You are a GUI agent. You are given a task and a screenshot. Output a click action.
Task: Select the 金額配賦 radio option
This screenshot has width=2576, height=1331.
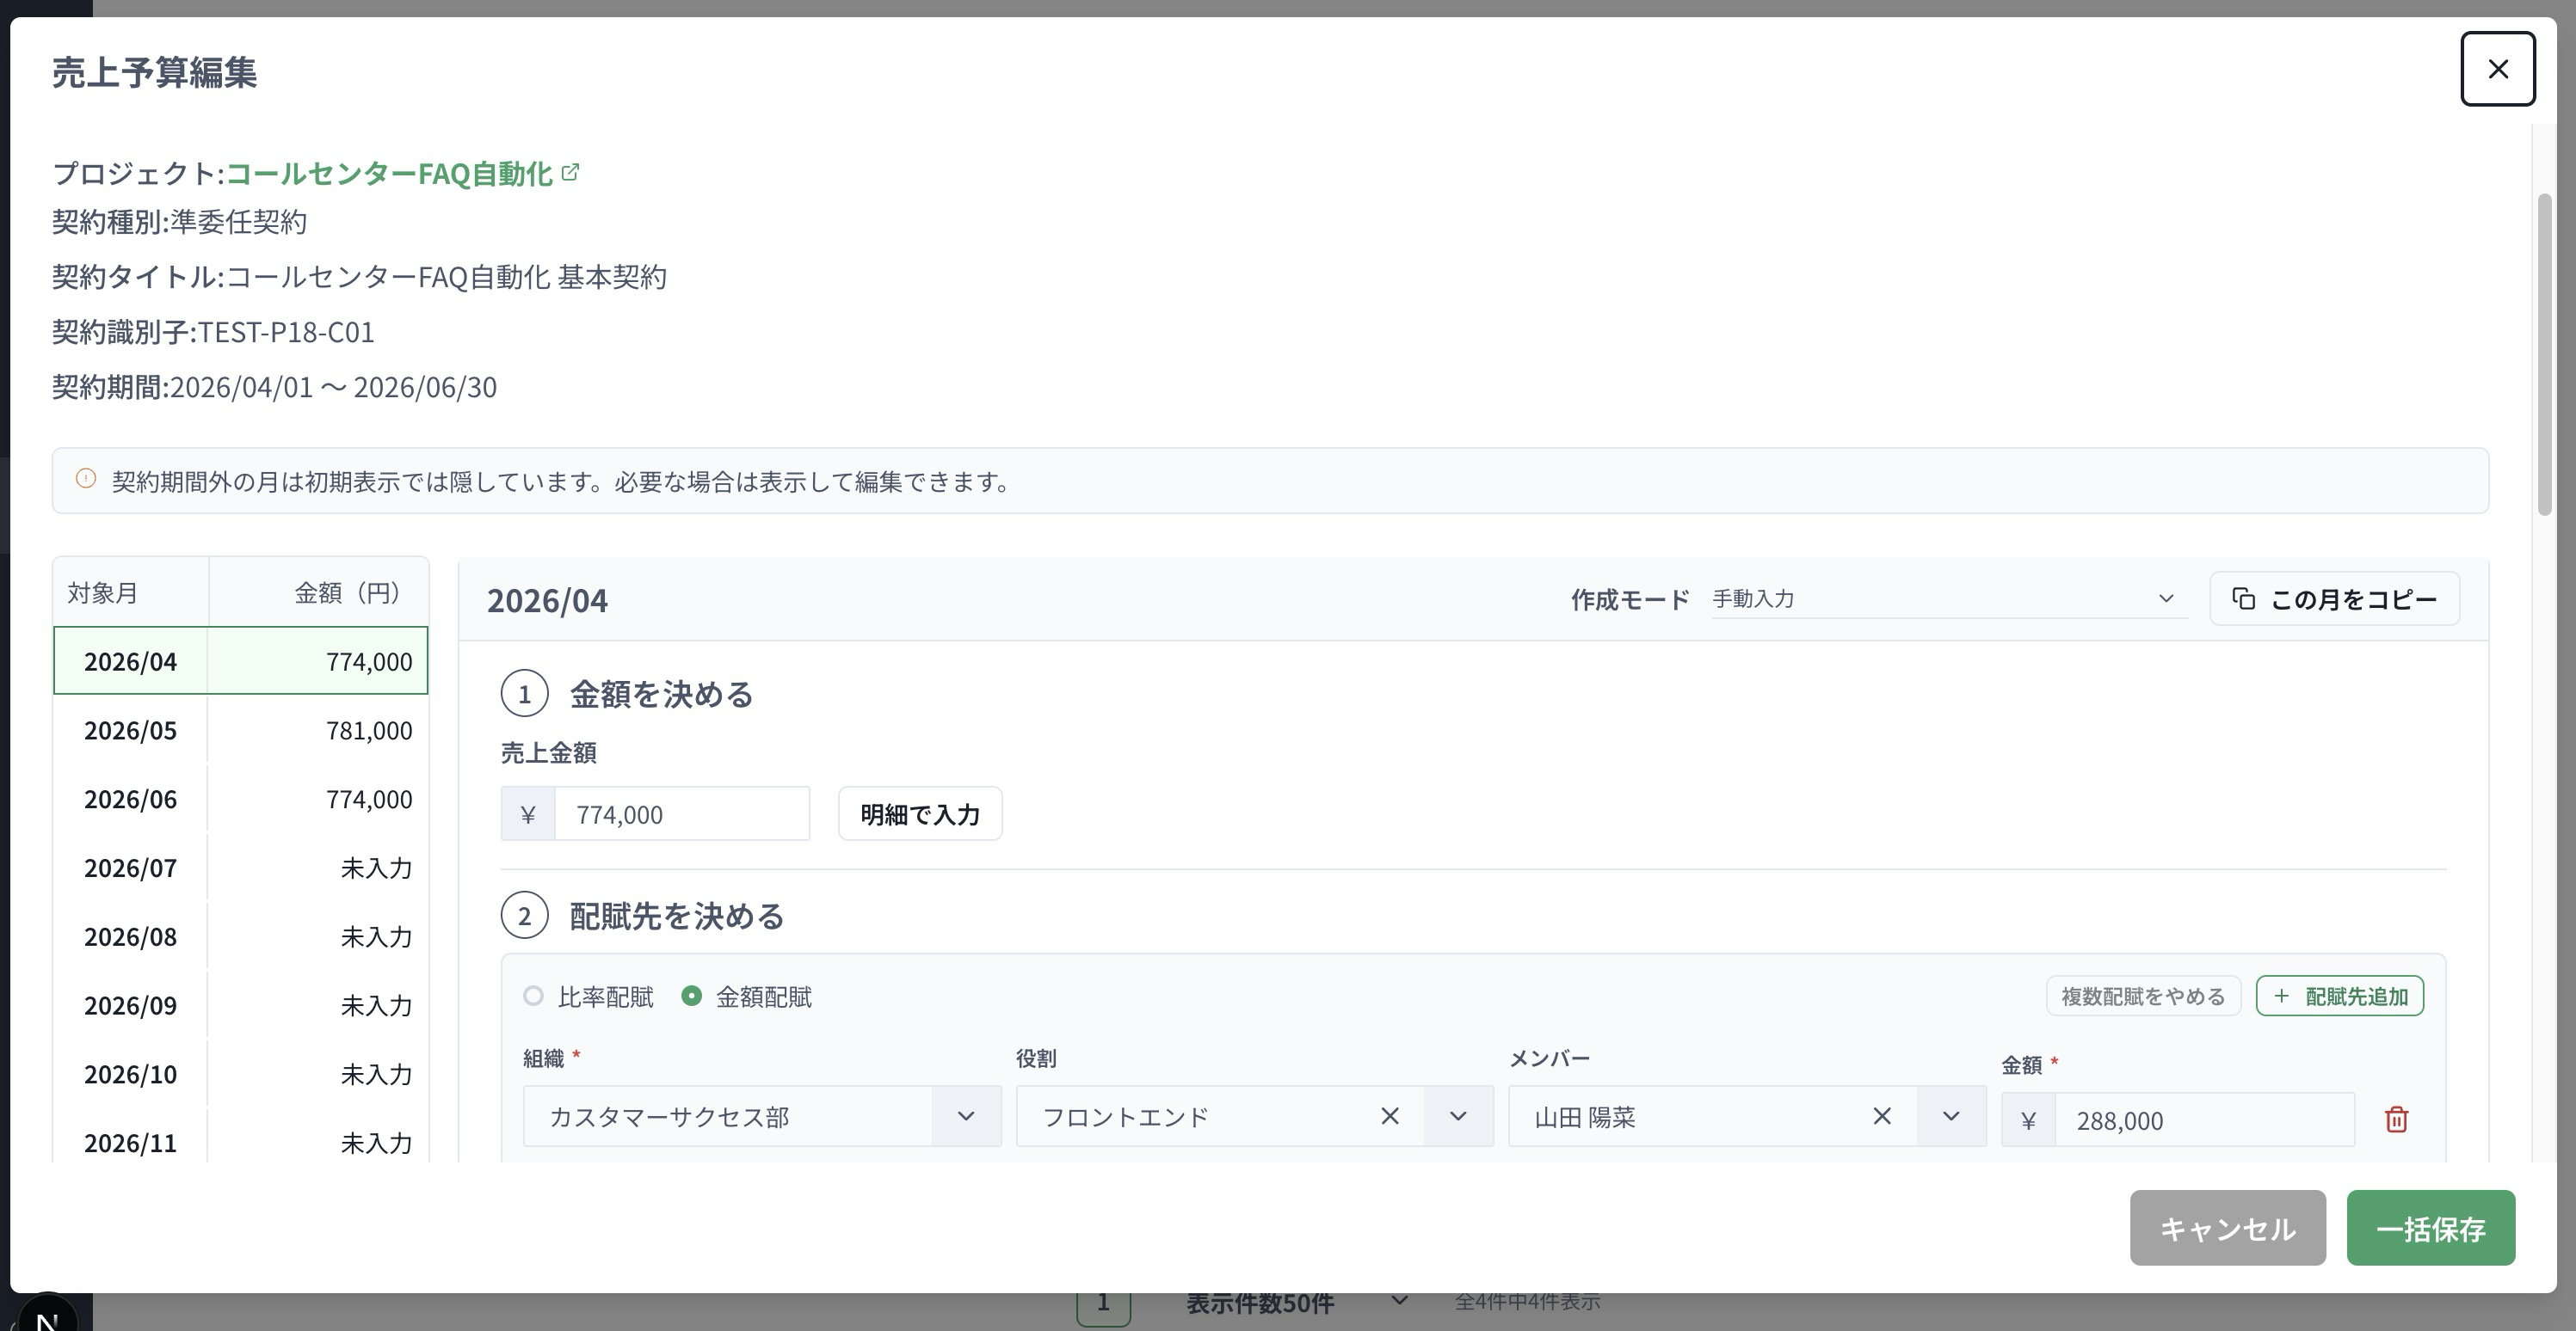691,997
